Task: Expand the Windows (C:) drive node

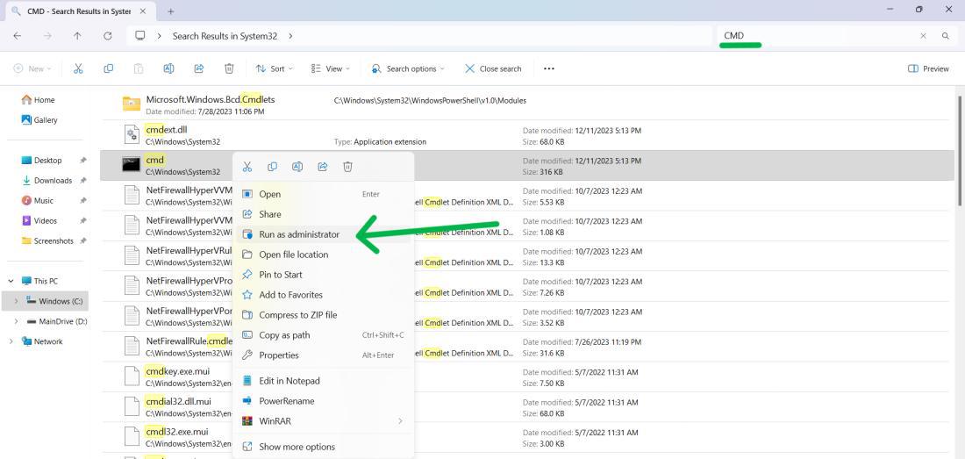Action: [16, 302]
